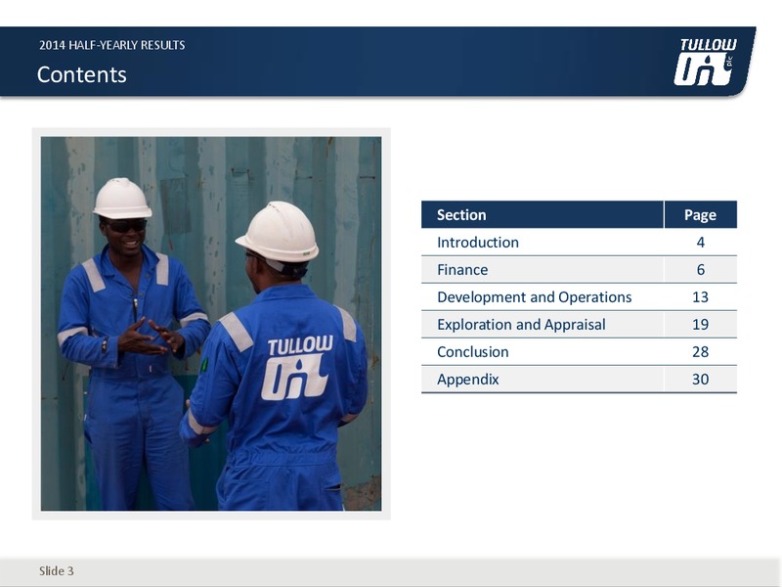782x587 pixels.
Task: Select the 'Finance' section entry
Action: pyautogui.click(x=462, y=270)
